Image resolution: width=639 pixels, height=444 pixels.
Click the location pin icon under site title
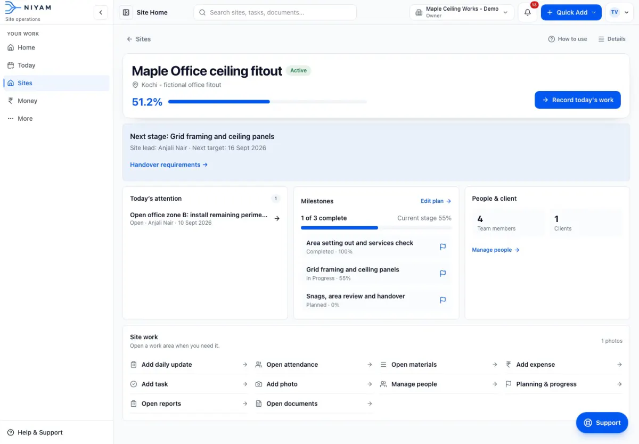coord(135,85)
